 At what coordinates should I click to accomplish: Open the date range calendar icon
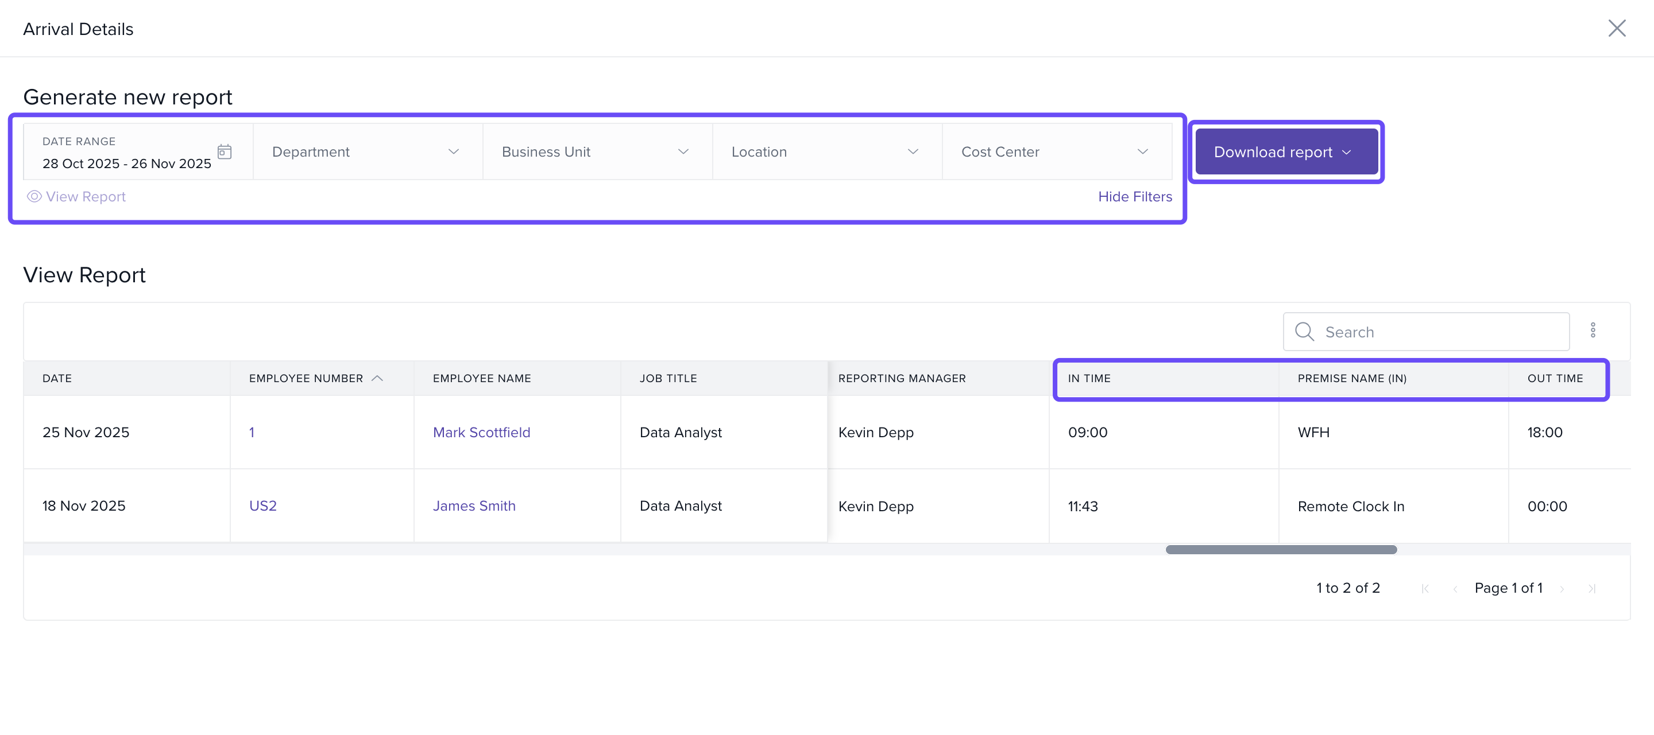[224, 152]
